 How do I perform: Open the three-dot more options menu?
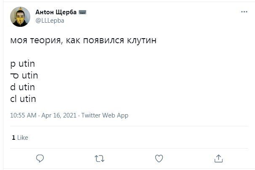coord(244,12)
